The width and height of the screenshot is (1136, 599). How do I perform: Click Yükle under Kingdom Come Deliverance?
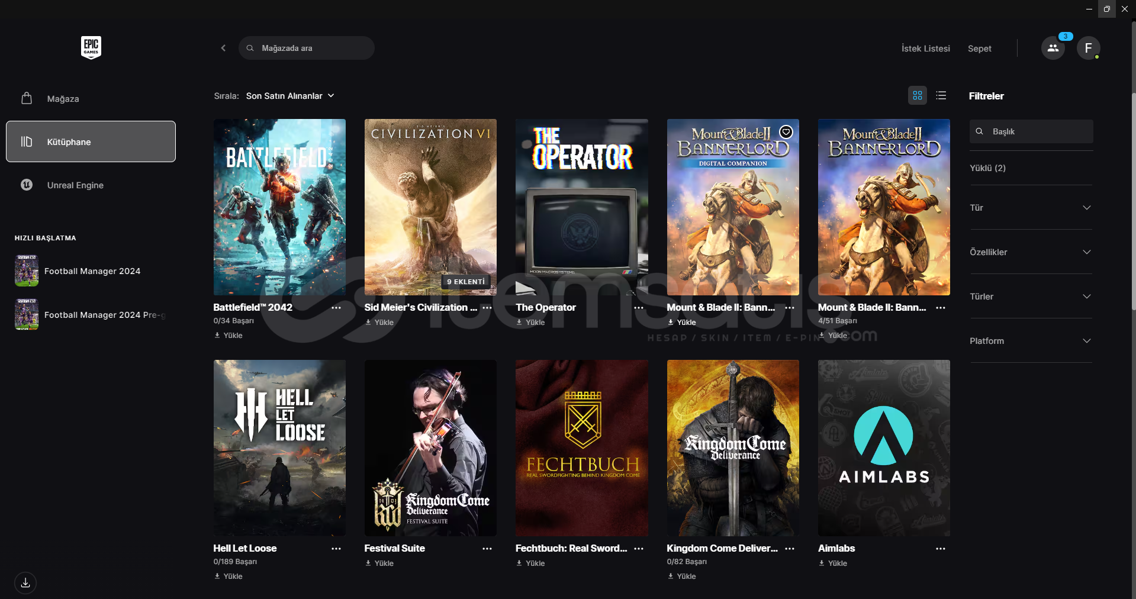coord(682,577)
